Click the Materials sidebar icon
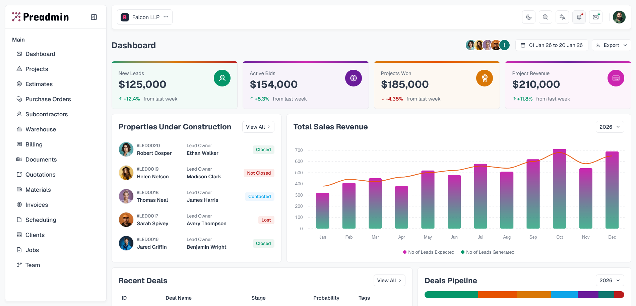The width and height of the screenshot is (636, 306). tap(19, 189)
